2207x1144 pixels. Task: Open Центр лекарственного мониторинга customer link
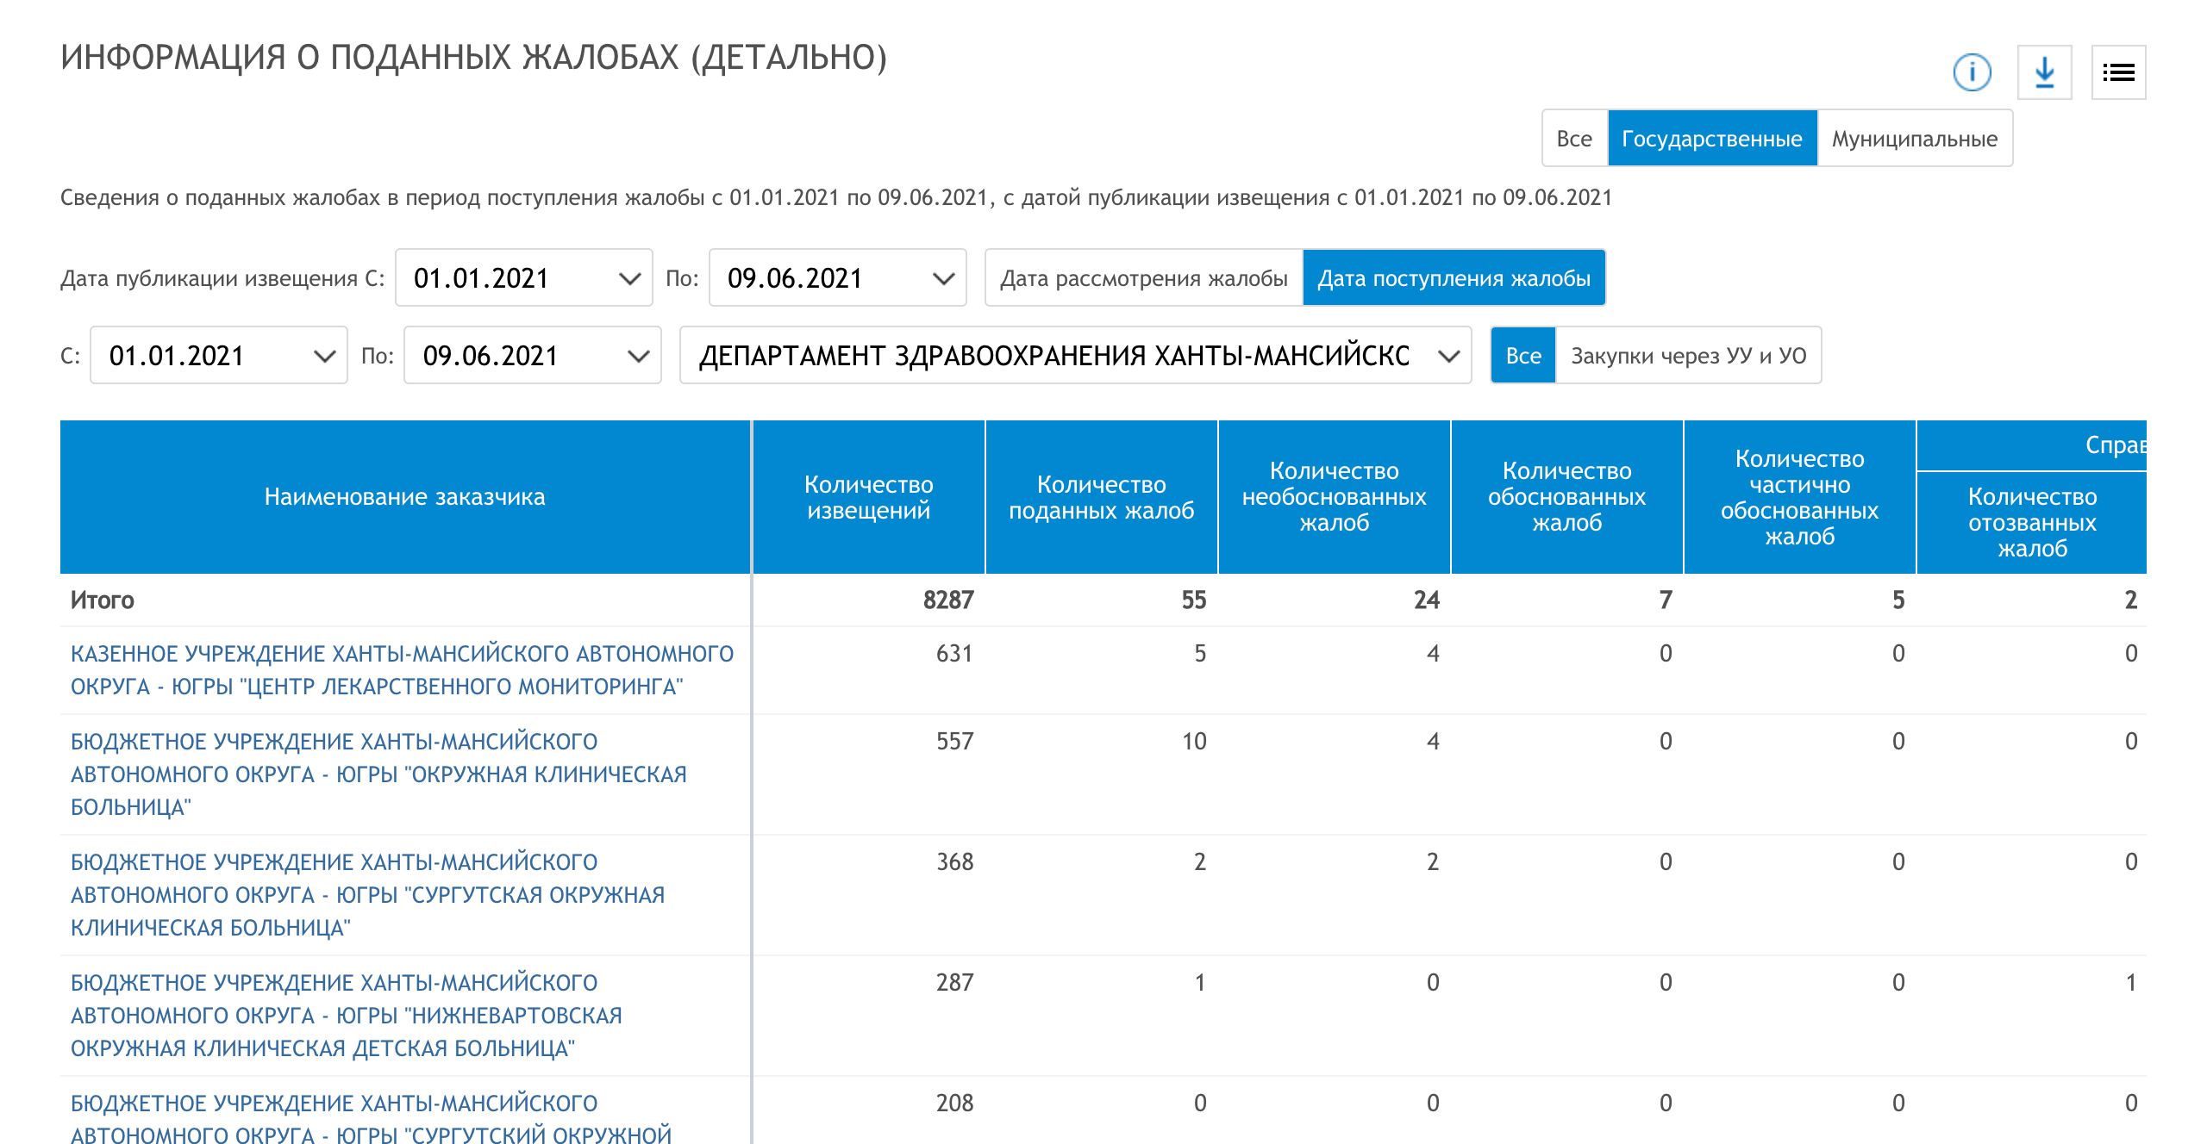pyautogui.click(x=403, y=670)
